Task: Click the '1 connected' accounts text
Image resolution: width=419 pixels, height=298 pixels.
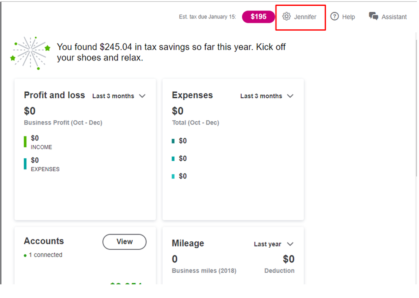Action: point(45,255)
